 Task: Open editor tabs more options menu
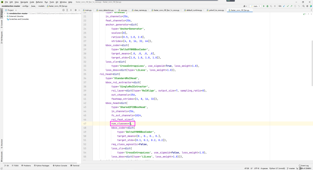311,10
